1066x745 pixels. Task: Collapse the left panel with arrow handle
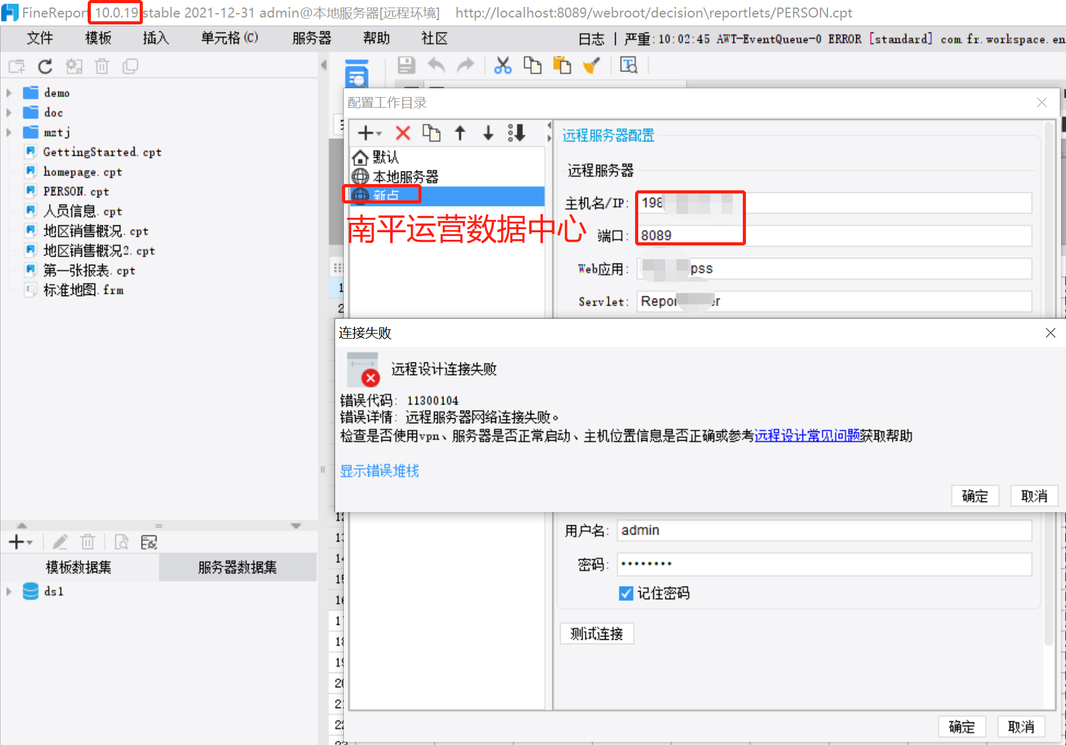click(x=324, y=65)
